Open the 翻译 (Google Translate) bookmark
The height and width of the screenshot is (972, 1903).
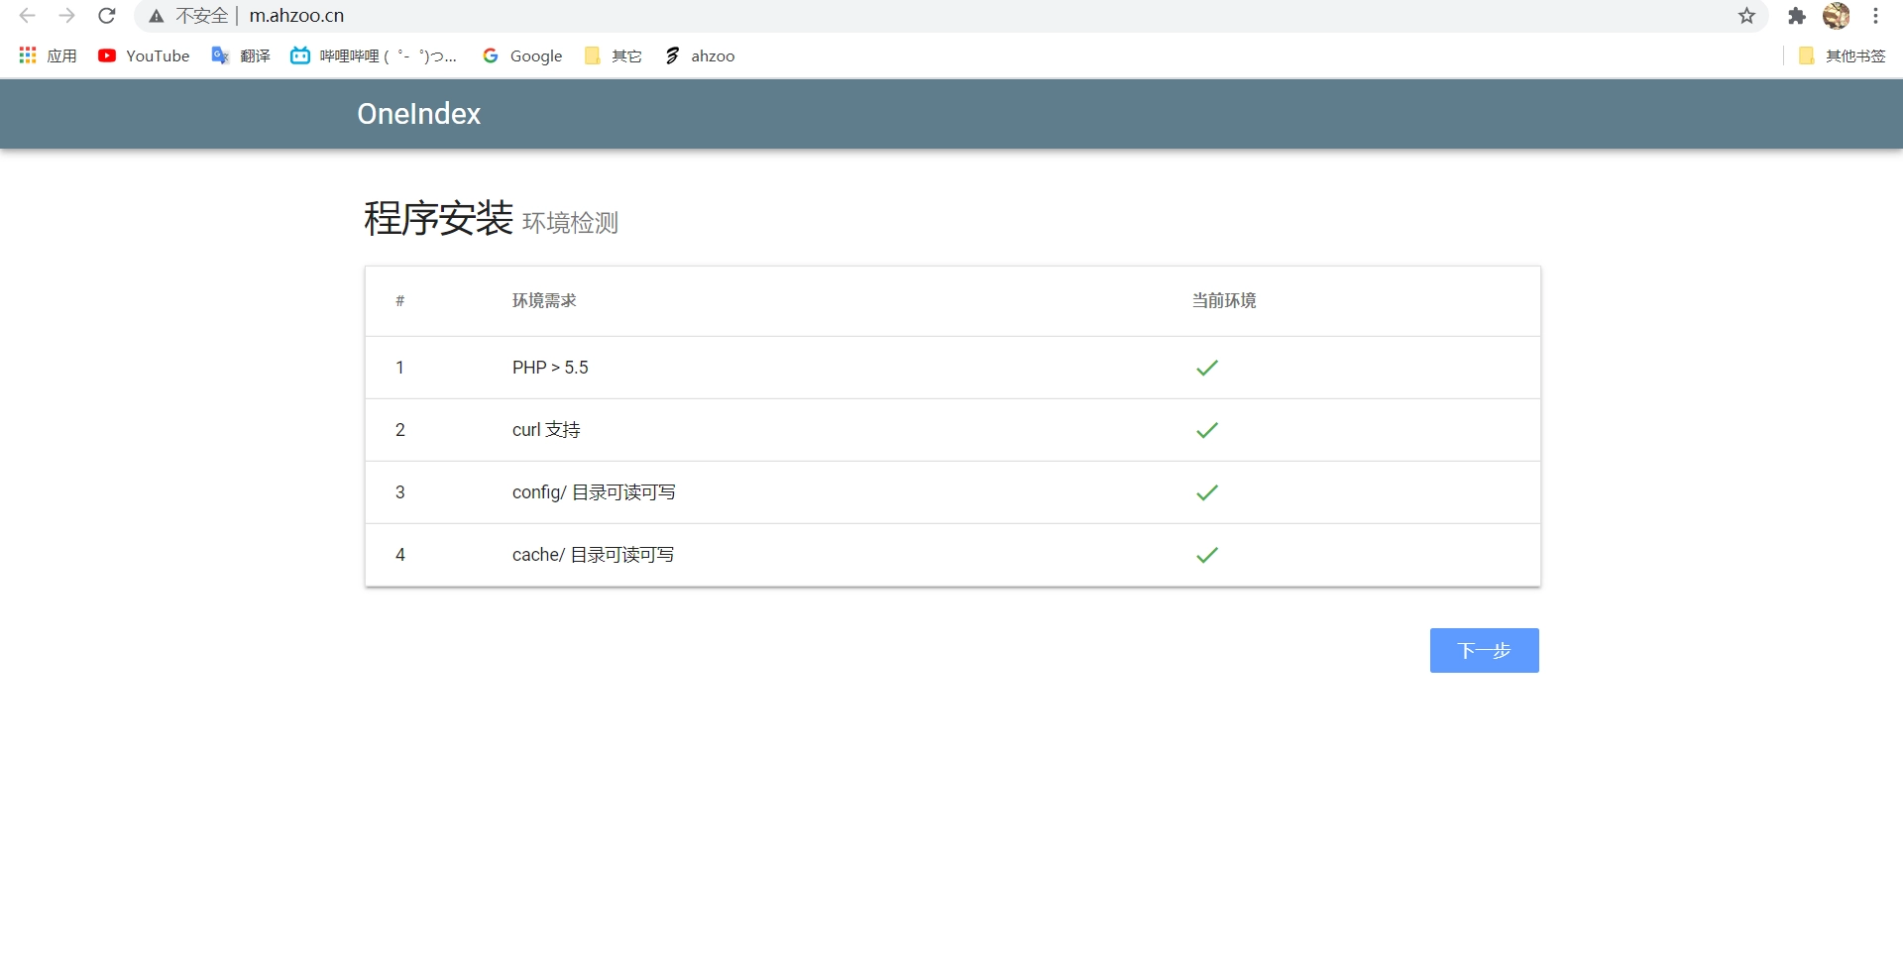tap(240, 55)
